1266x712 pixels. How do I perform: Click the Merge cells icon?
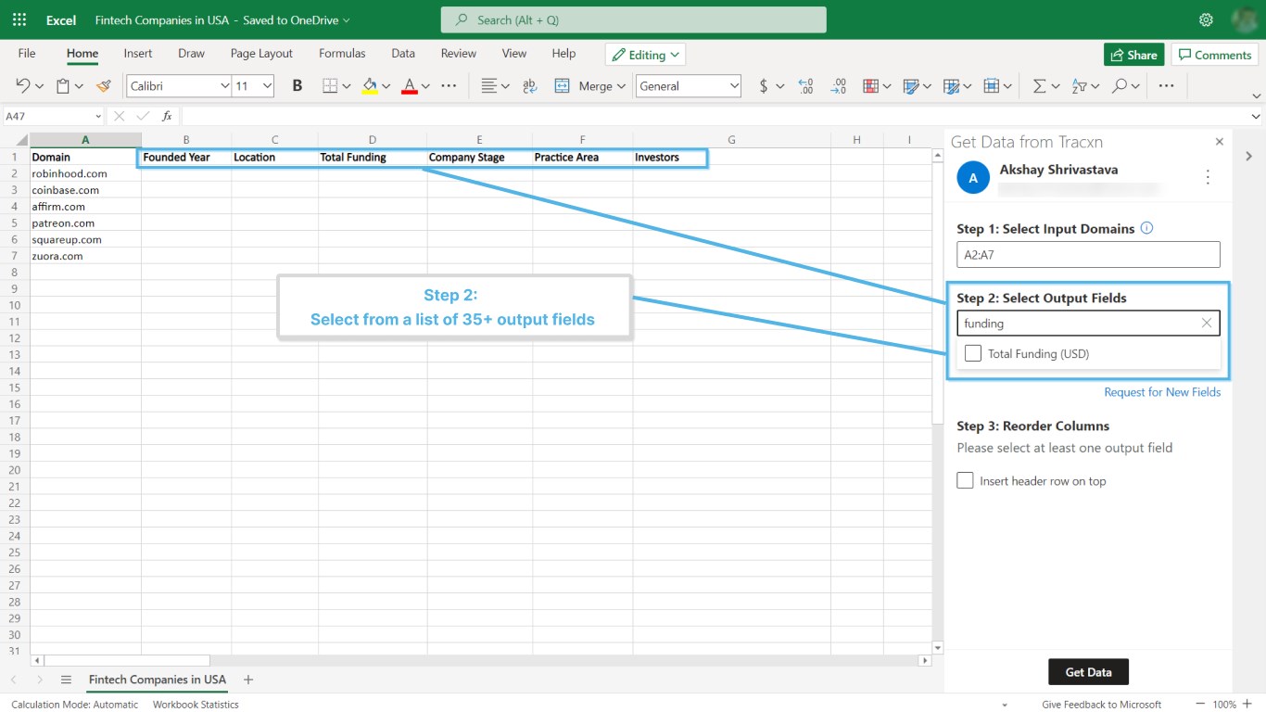click(x=562, y=86)
